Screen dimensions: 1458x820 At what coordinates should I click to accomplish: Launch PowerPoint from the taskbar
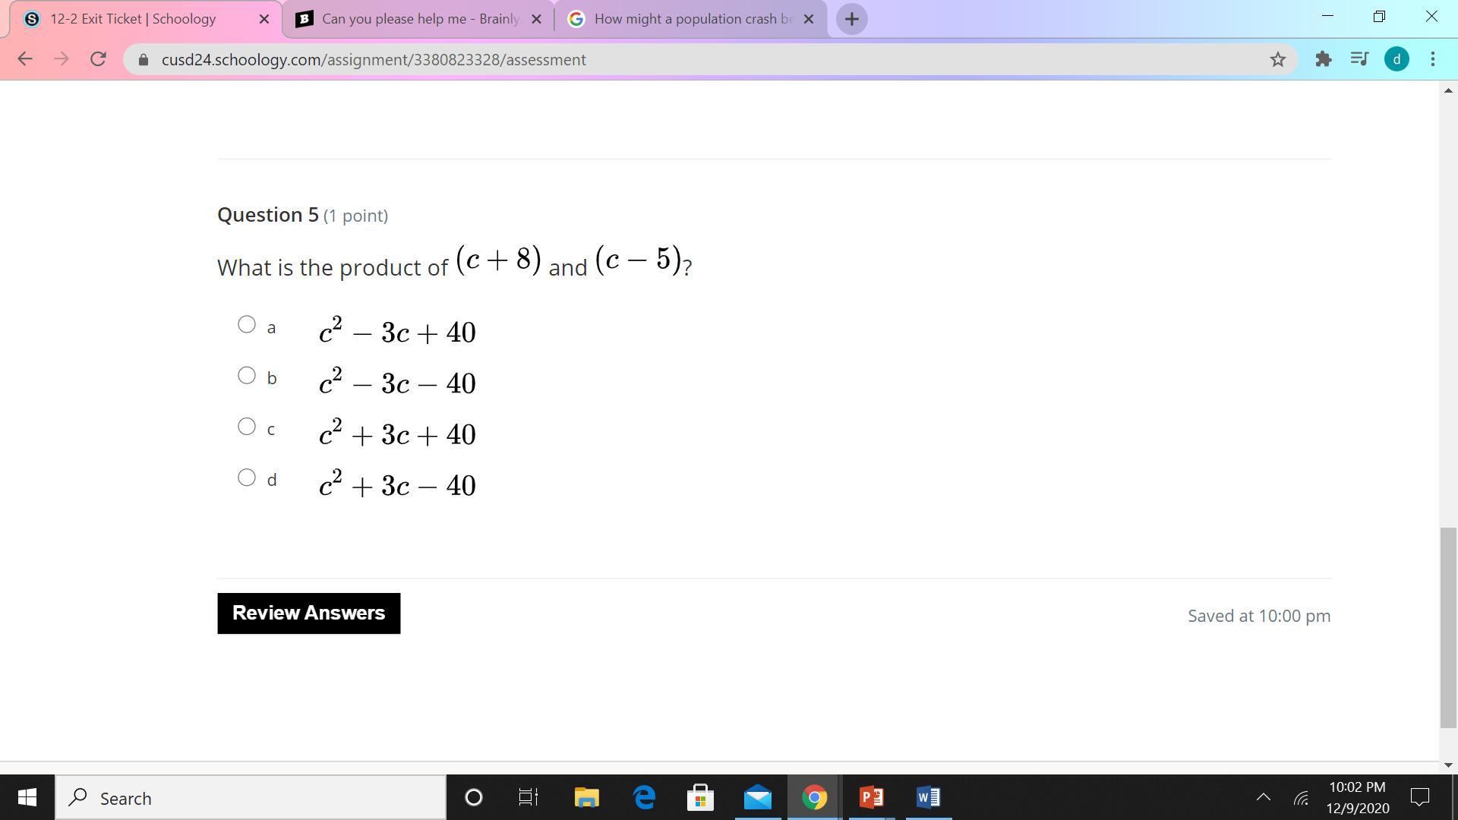point(871,797)
